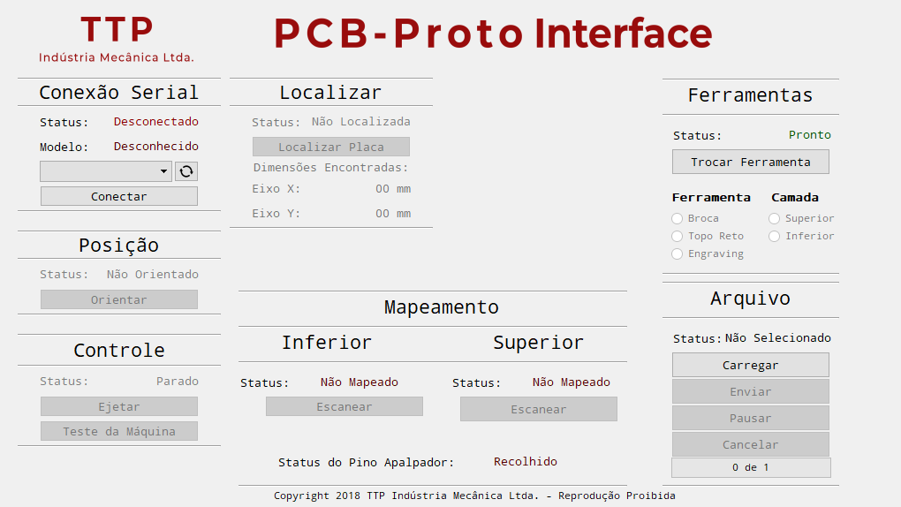
Task: Click the 'Arquivo' heading
Action: [751, 299]
